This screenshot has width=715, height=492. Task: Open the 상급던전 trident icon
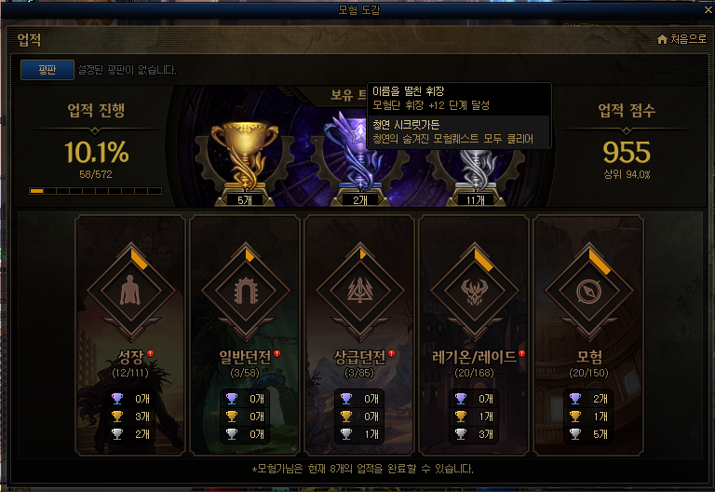click(x=360, y=291)
